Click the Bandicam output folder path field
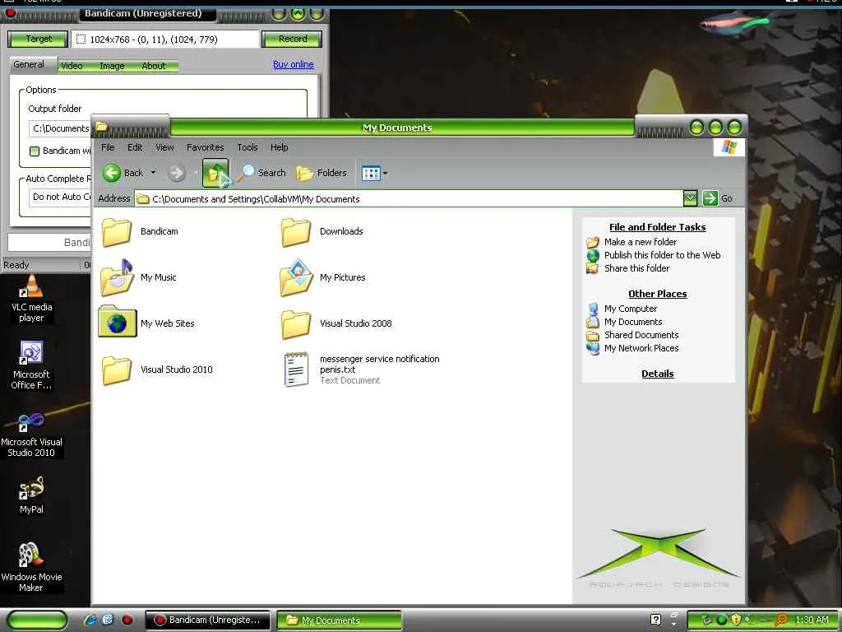Screen dimensions: 842x632 click(60, 129)
